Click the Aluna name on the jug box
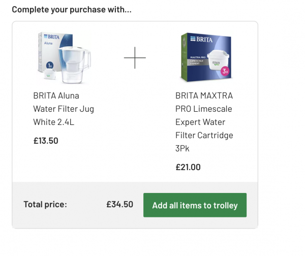The height and width of the screenshot is (256, 305). coord(48,44)
